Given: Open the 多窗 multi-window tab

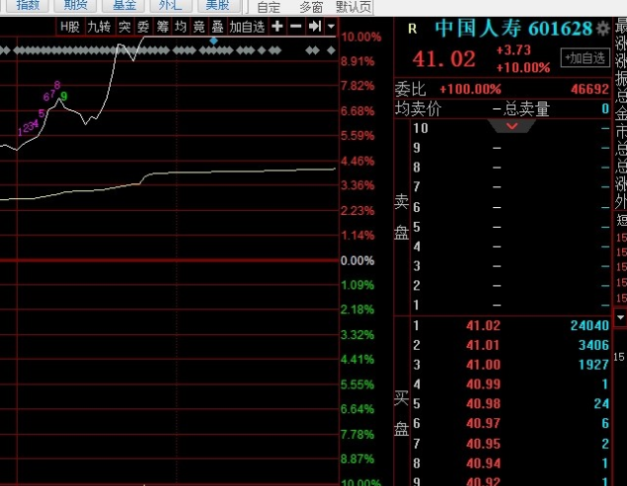Looking at the screenshot, I should (x=311, y=7).
